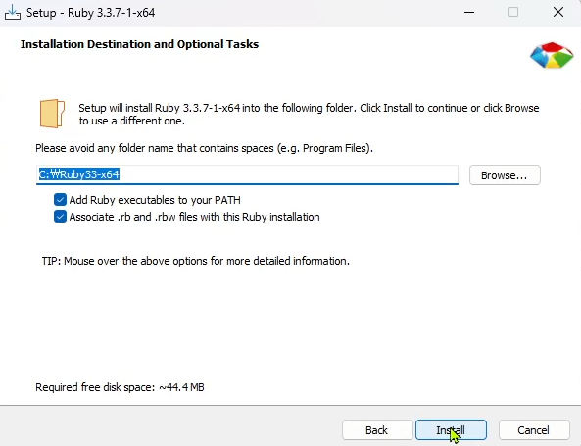Start installation with the Install button
Screen dimensions: 581x446
click(451, 430)
